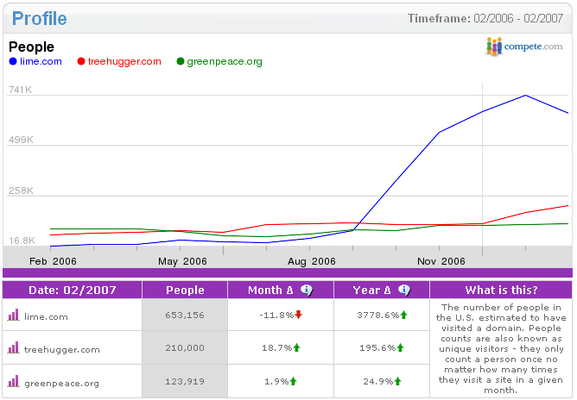This screenshot has height=400, width=577.
Task: Click the Year Δ column header
Action: pos(382,291)
